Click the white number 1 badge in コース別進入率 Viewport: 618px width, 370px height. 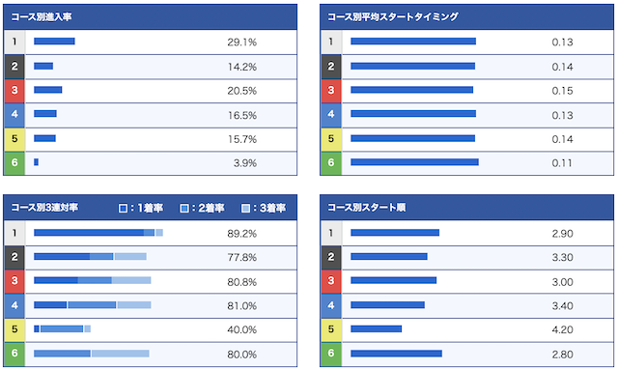(x=14, y=42)
